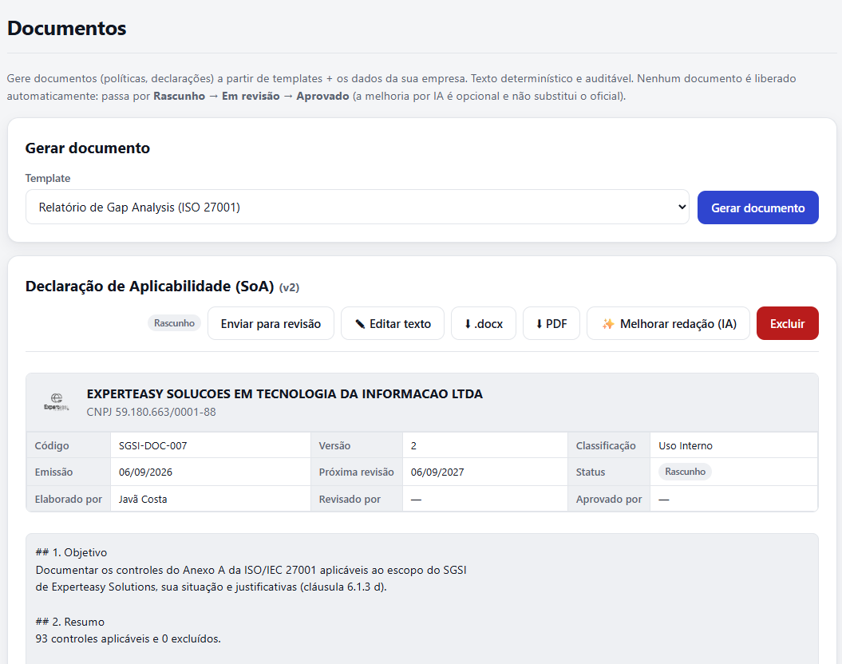Click the '93 controles aplicáveis e 0 excluídos' line
This screenshot has height=664, width=842.
(128, 638)
